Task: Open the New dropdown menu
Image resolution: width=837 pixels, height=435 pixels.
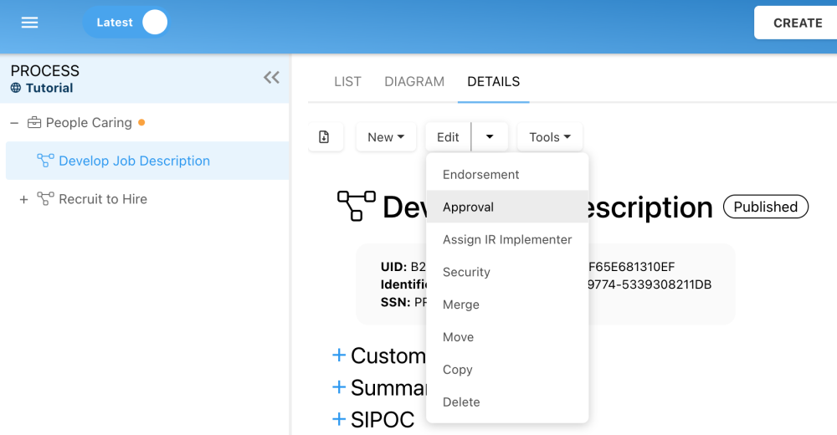Action: (386, 137)
